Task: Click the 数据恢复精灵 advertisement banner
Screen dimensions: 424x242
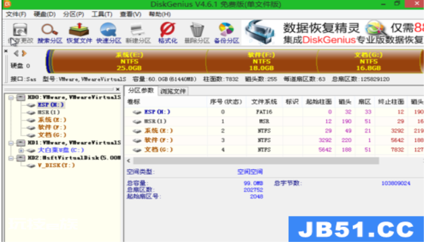Action: pyautogui.click(x=333, y=33)
